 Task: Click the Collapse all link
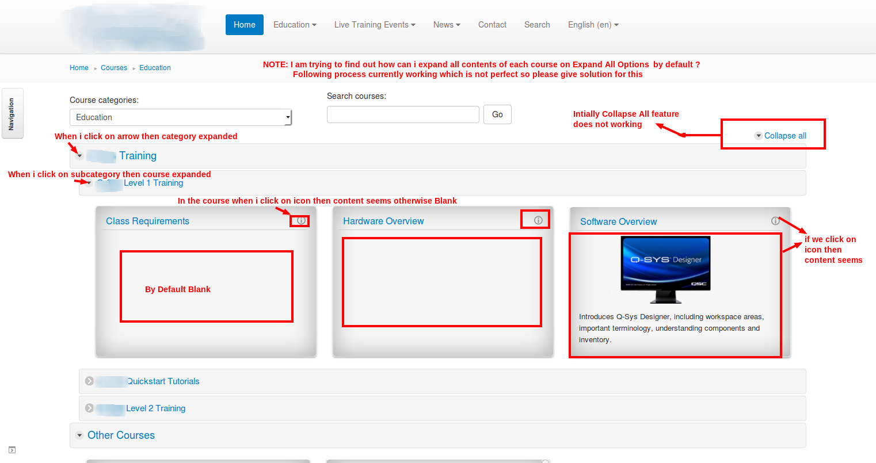pos(785,136)
